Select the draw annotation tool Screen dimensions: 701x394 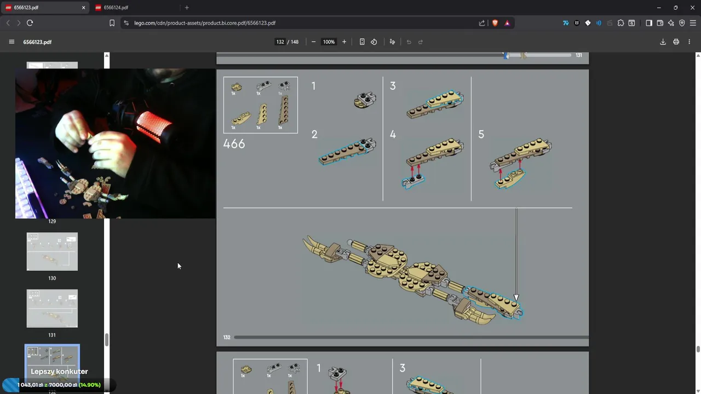tap(392, 42)
